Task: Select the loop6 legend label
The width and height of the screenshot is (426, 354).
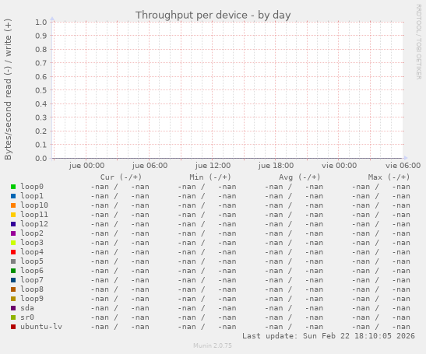Action: point(32,271)
